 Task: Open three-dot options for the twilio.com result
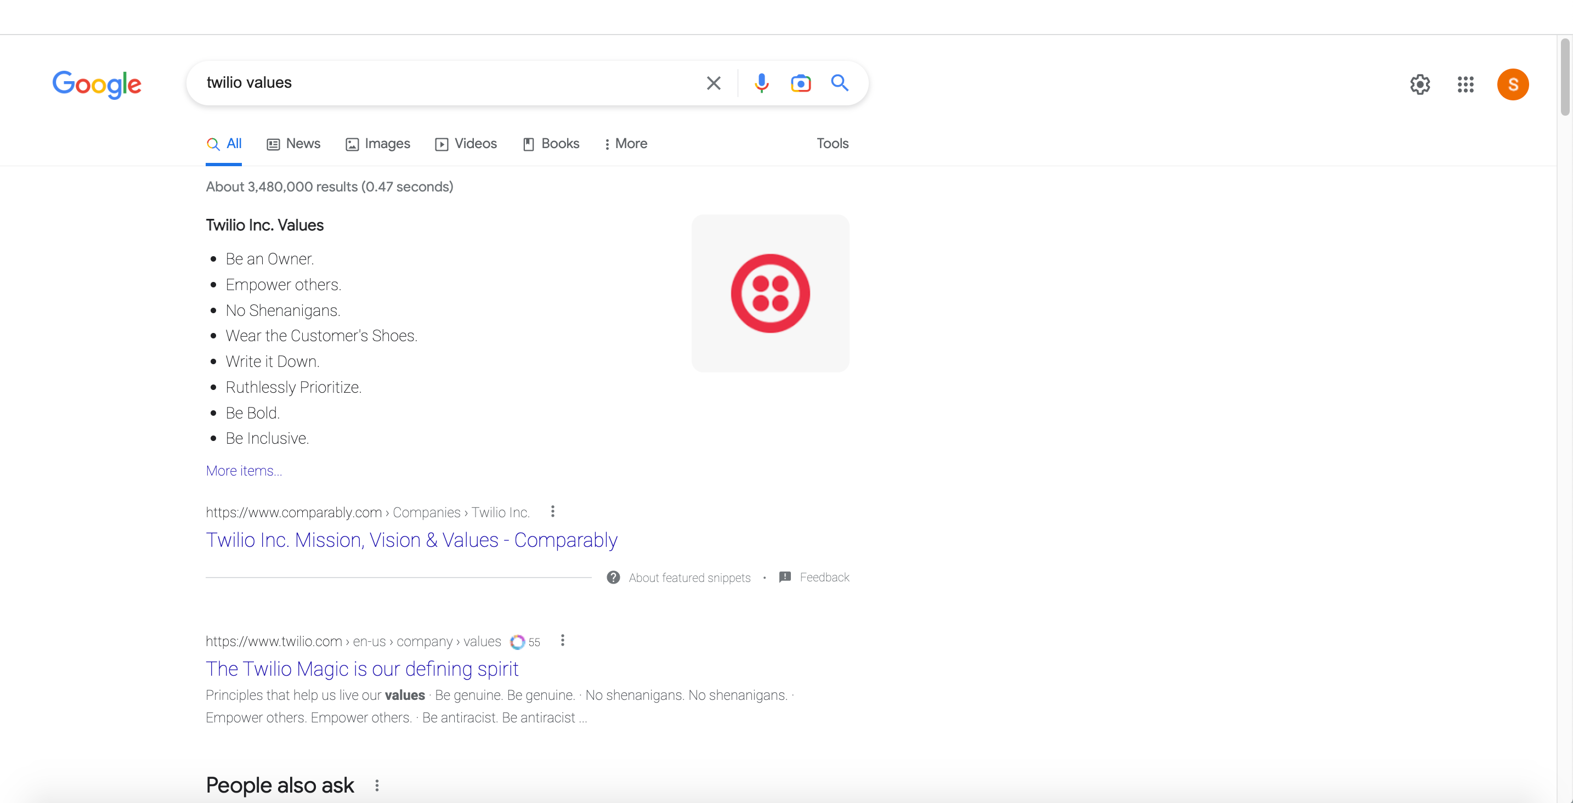(562, 640)
